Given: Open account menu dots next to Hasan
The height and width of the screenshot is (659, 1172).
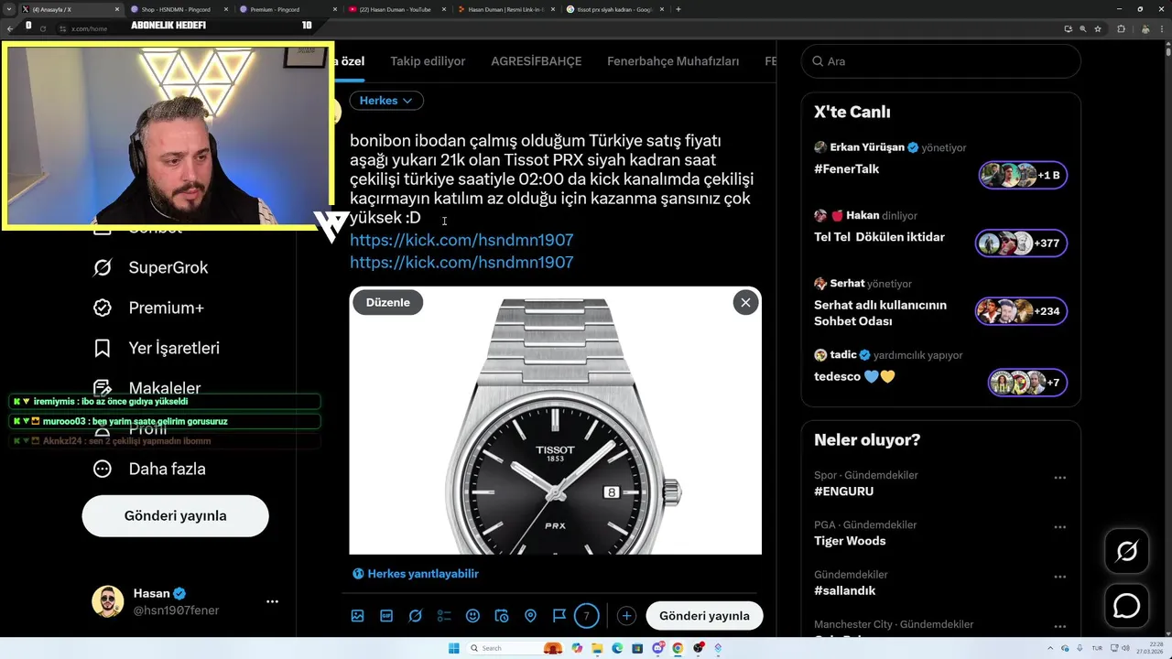Looking at the screenshot, I should tap(272, 601).
